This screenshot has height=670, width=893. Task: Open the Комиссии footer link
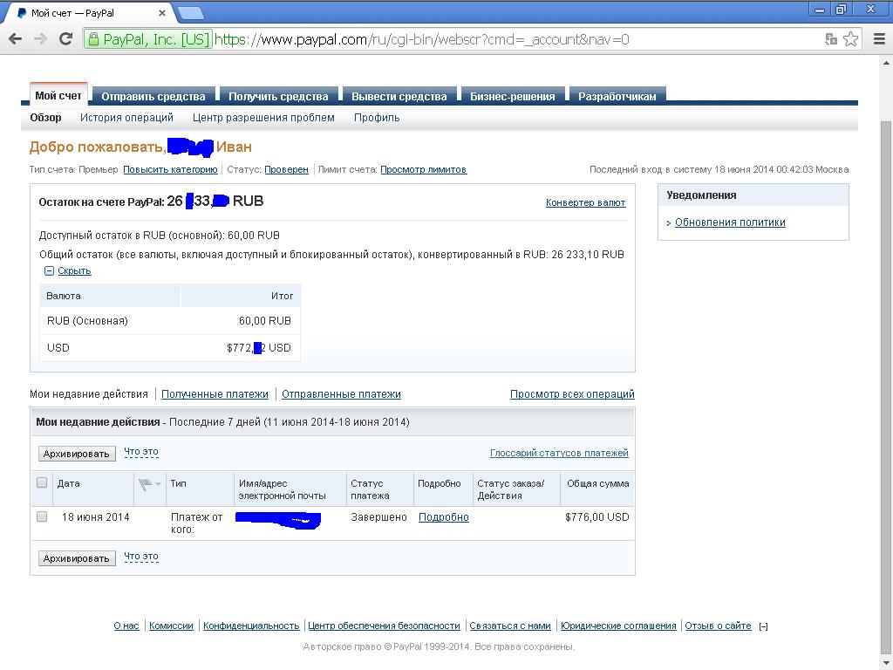(171, 626)
